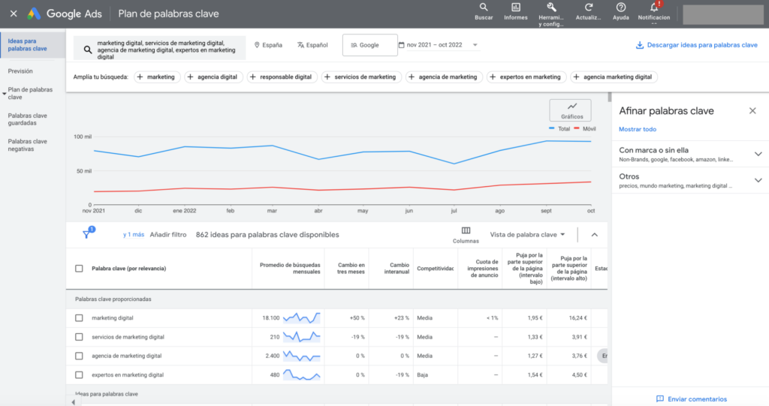The image size is (769, 406).
Task: Open 'Palabras clave negativas' sidebar item
Action: coord(28,145)
